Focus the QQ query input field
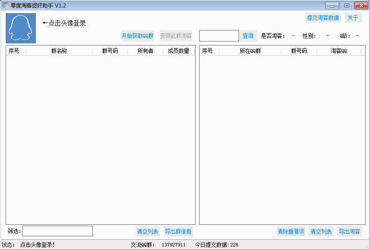The image size is (370, 250). coord(219,36)
